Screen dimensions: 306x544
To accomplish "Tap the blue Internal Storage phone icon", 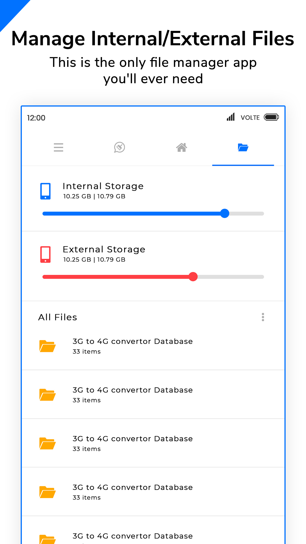I will tap(45, 191).
